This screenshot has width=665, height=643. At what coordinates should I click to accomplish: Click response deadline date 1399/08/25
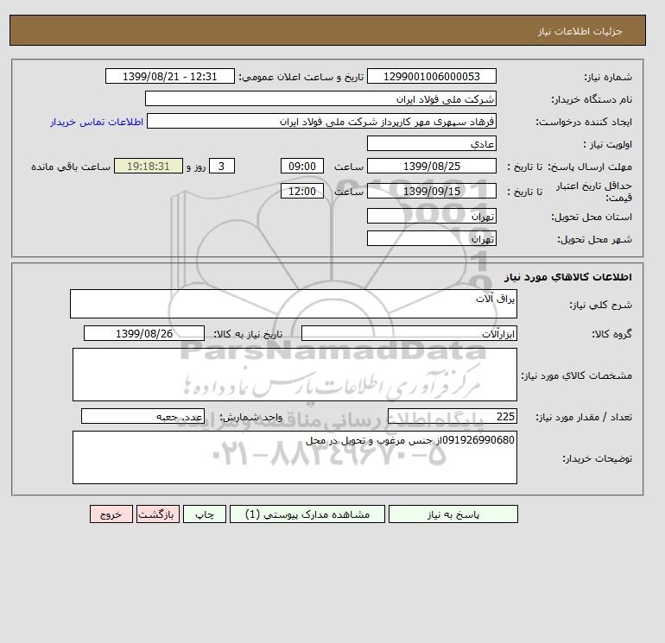point(431,167)
